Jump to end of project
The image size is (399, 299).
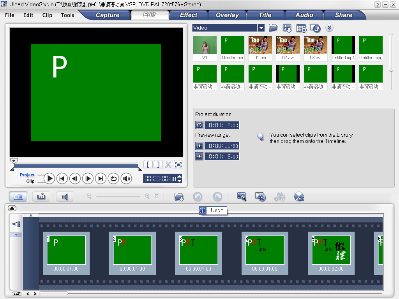pyautogui.click(x=101, y=178)
